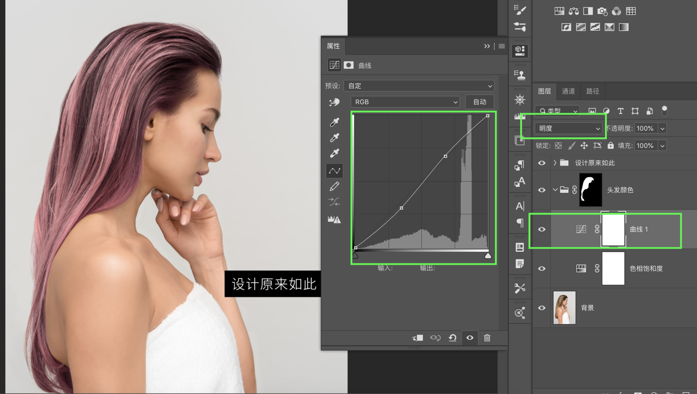Hide the 背景 layer visibility eye
The image size is (697, 394).
point(542,308)
